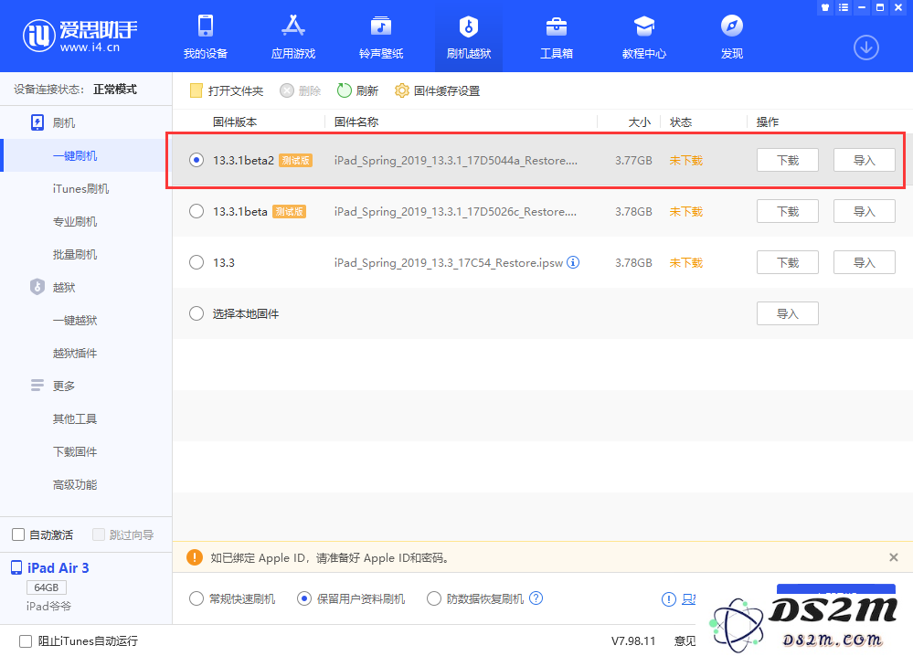Click 打开文件夹 open folder
The height and width of the screenshot is (656, 913).
point(227,90)
